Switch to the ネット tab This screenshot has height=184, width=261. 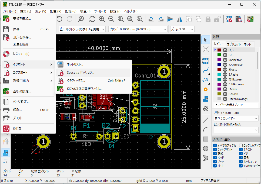point(247,44)
